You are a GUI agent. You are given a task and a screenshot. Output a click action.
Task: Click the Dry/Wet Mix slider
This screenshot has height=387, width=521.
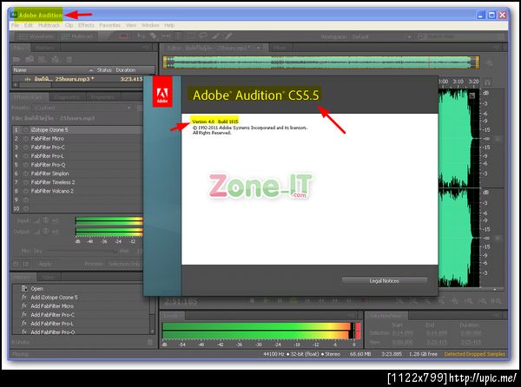click(82, 252)
